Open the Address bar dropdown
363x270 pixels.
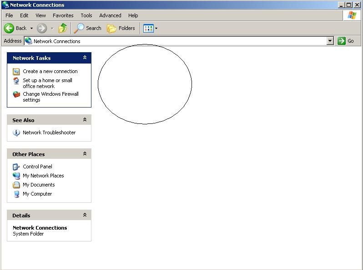click(x=330, y=41)
